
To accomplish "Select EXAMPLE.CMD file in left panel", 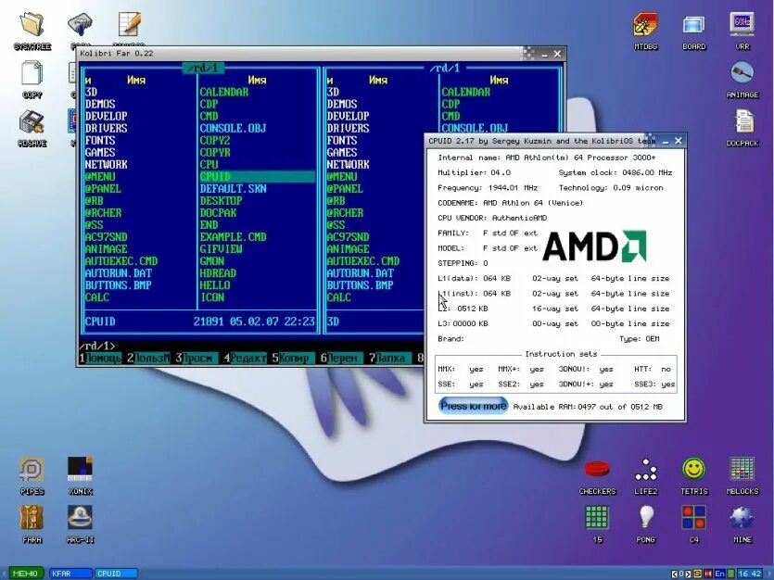I will click(233, 237).
